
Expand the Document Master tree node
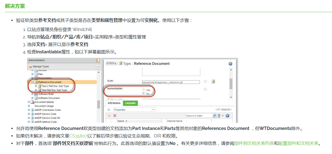pyautogui.click(x=29, y=102)
